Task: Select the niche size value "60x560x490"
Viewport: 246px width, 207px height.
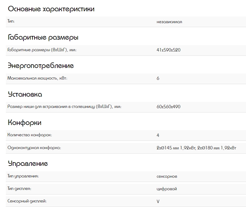Action: [168, 107]
